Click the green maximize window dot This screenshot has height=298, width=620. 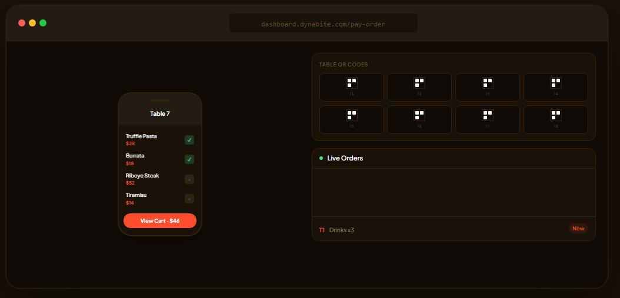(x=43, y=23)
